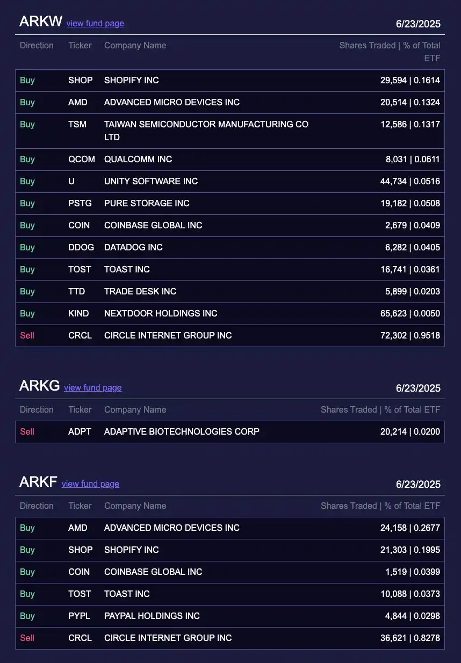This screenshot has width=461, height=663.
Task: Select the ADPT ticker in ARKG
Action: point(80,432)
